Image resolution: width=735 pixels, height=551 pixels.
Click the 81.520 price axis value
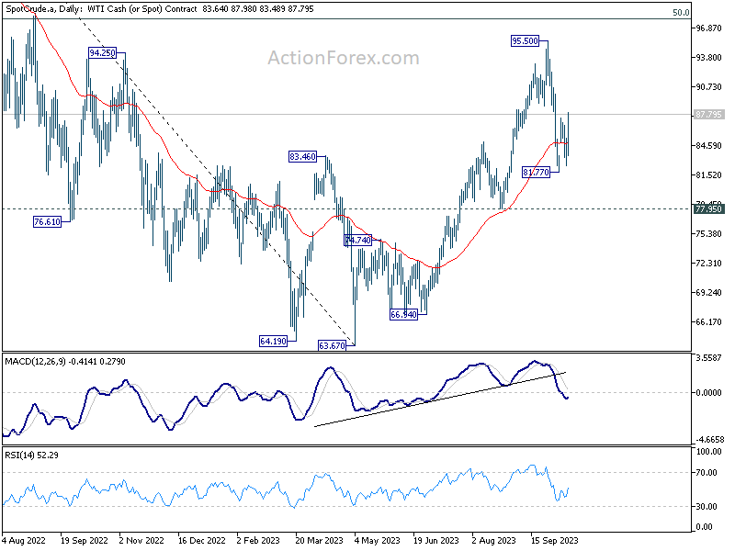[708, 175]
